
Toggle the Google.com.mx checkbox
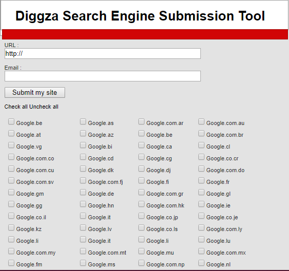201,252
